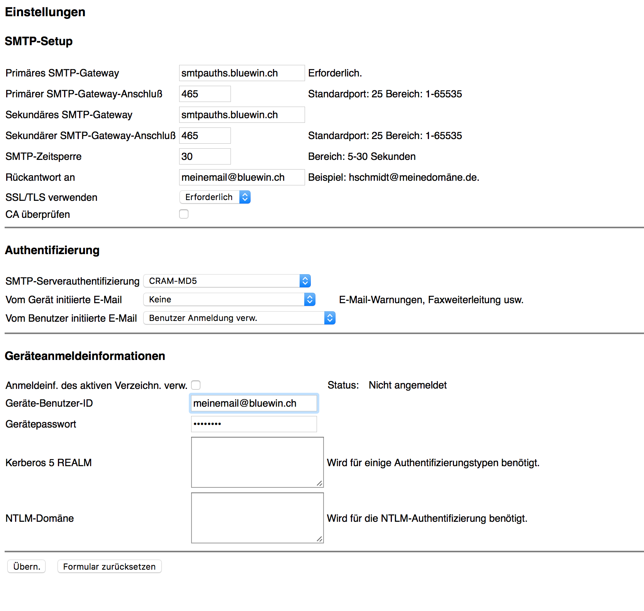Click the Geräte-Benutzer-ID field
Screen dimensions: 644x611
(x=254, y=403)
